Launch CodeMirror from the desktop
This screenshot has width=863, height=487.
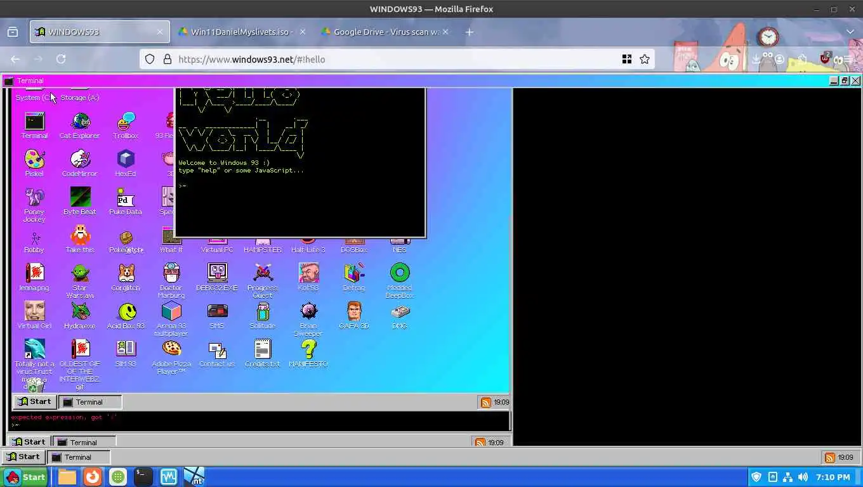tap(80, 164)
